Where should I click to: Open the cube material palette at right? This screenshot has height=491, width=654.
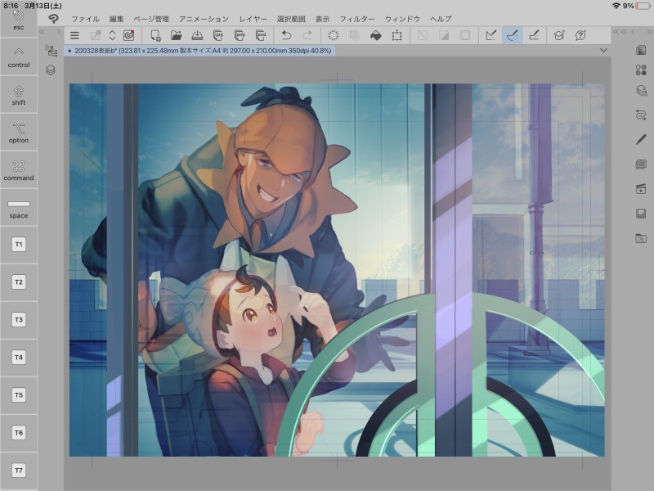[x=641, y=50]
